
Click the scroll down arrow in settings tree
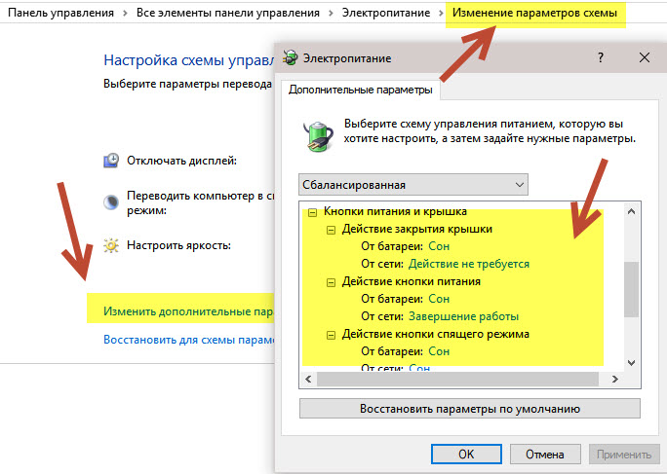pyautogui.click(x=631, y=363)
